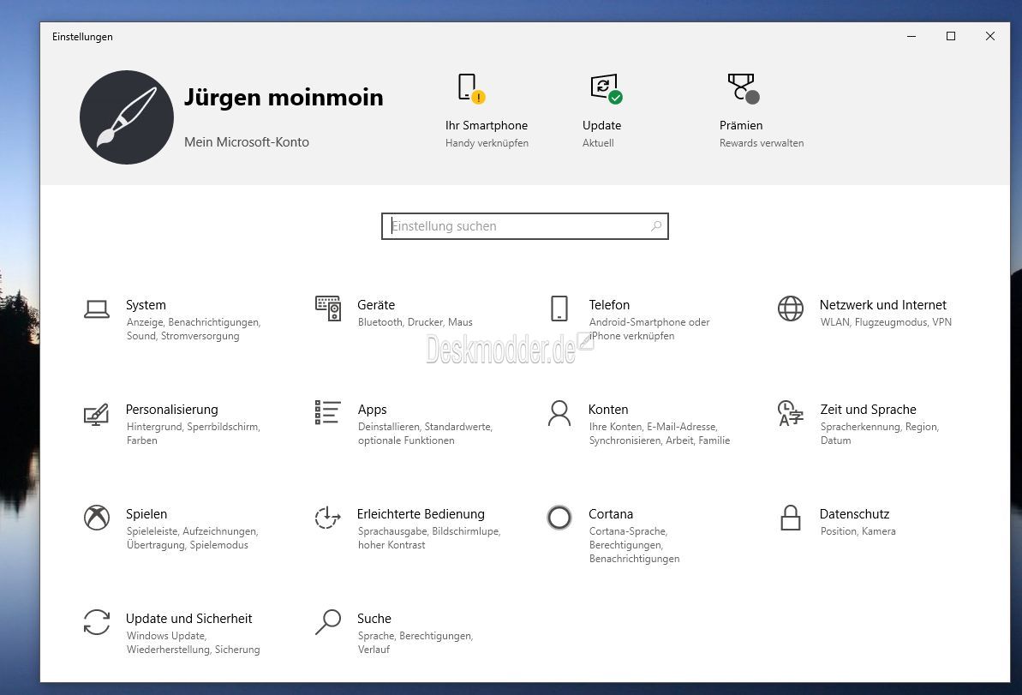Open the Telefon settings heading
The image size is (1022, 695).
609,305
